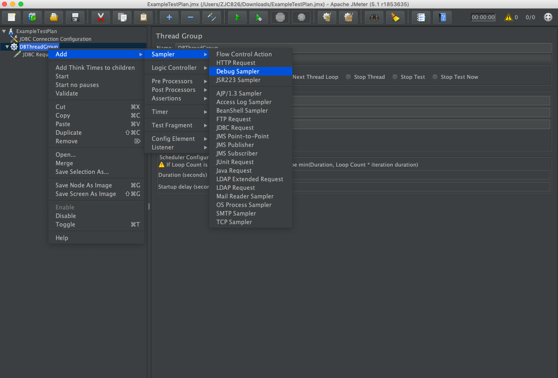Select TCP Sampler menu entry

[x=251, y=222]
